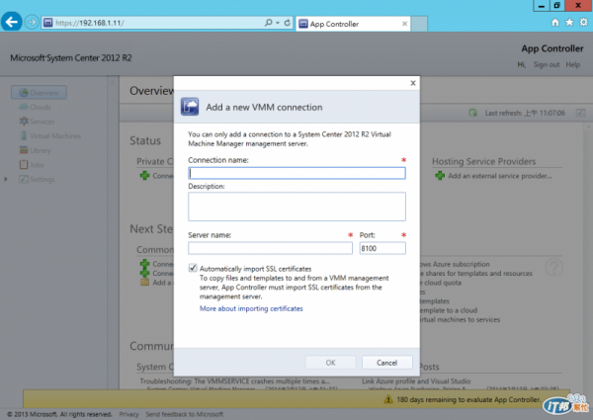Open Virtual Machines in the sidebar
Screen dimensions: 593x420
55,135
